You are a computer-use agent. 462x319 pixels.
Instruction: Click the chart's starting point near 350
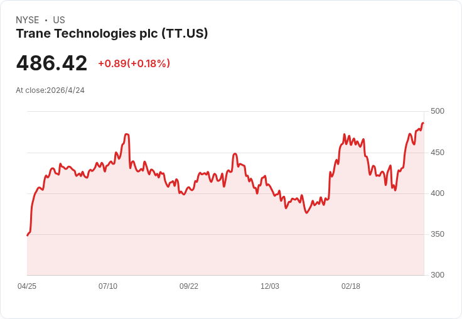pos(28,235)
